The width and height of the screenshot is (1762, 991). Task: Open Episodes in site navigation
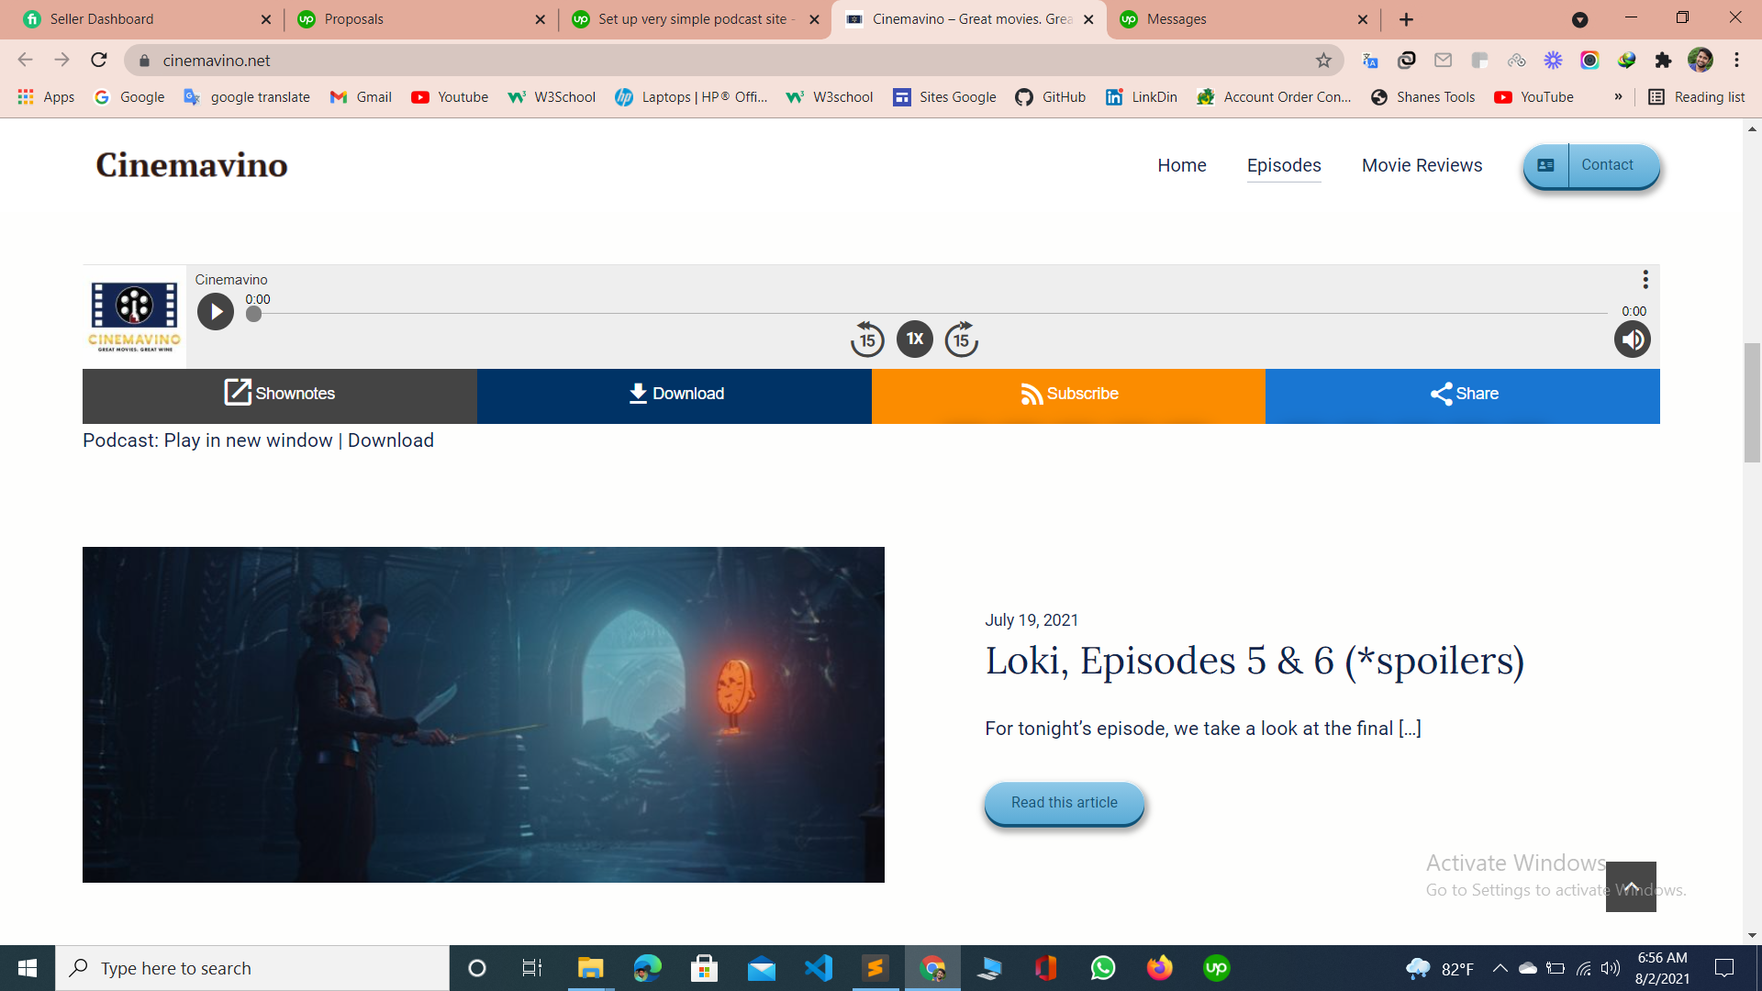click(x=1284, y=165)
